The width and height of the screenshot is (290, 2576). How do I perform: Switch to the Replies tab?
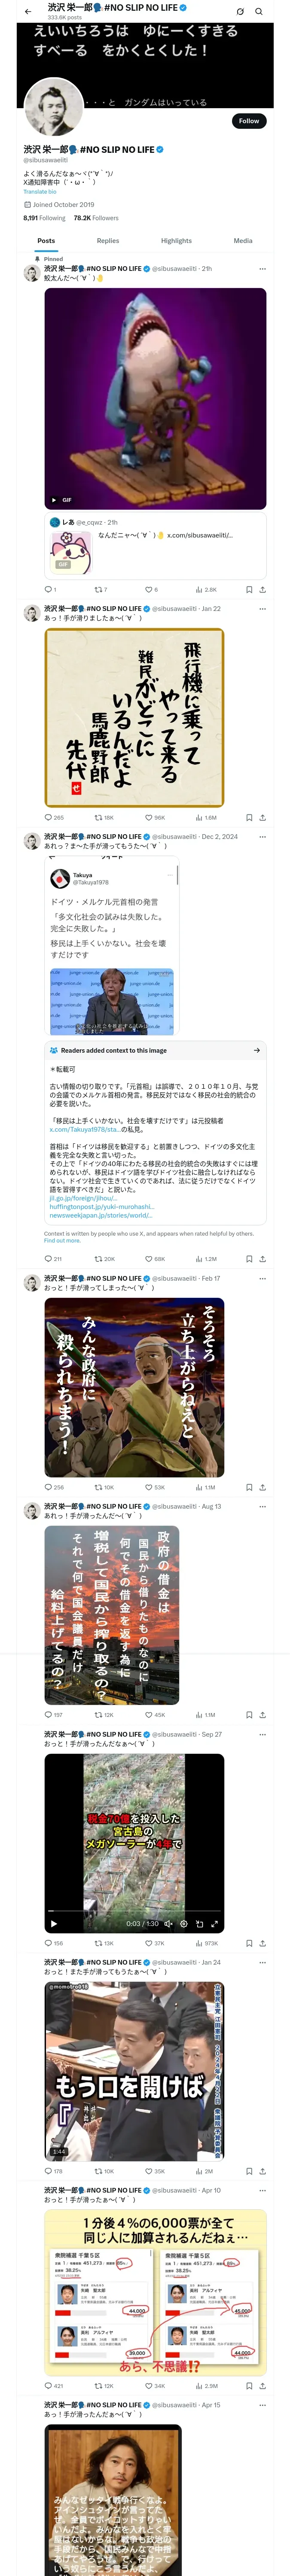point(108,241)
